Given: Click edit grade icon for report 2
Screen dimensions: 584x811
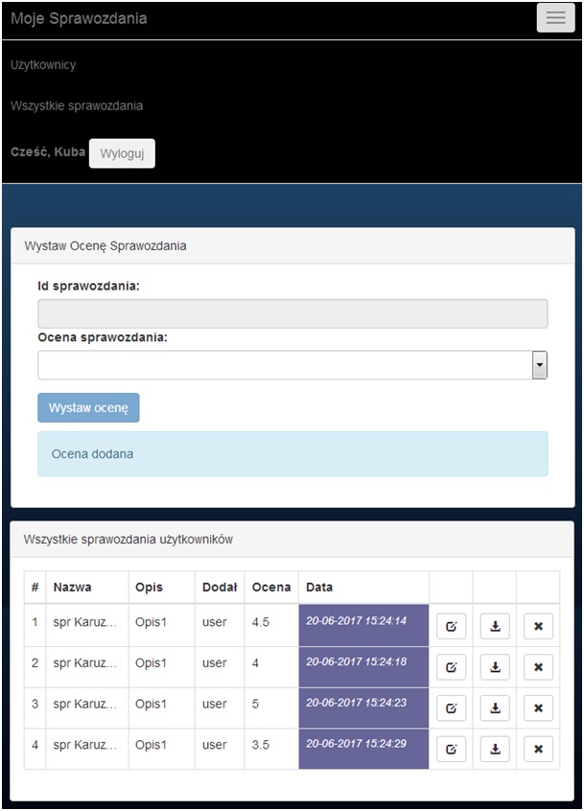Looking at the screenshot, I should tap(451, 667).
